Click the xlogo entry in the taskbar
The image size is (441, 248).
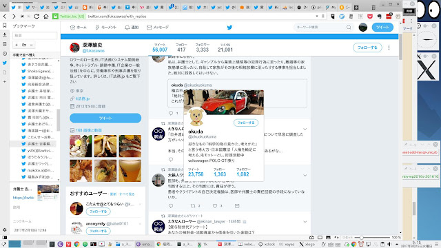[307, 244]
